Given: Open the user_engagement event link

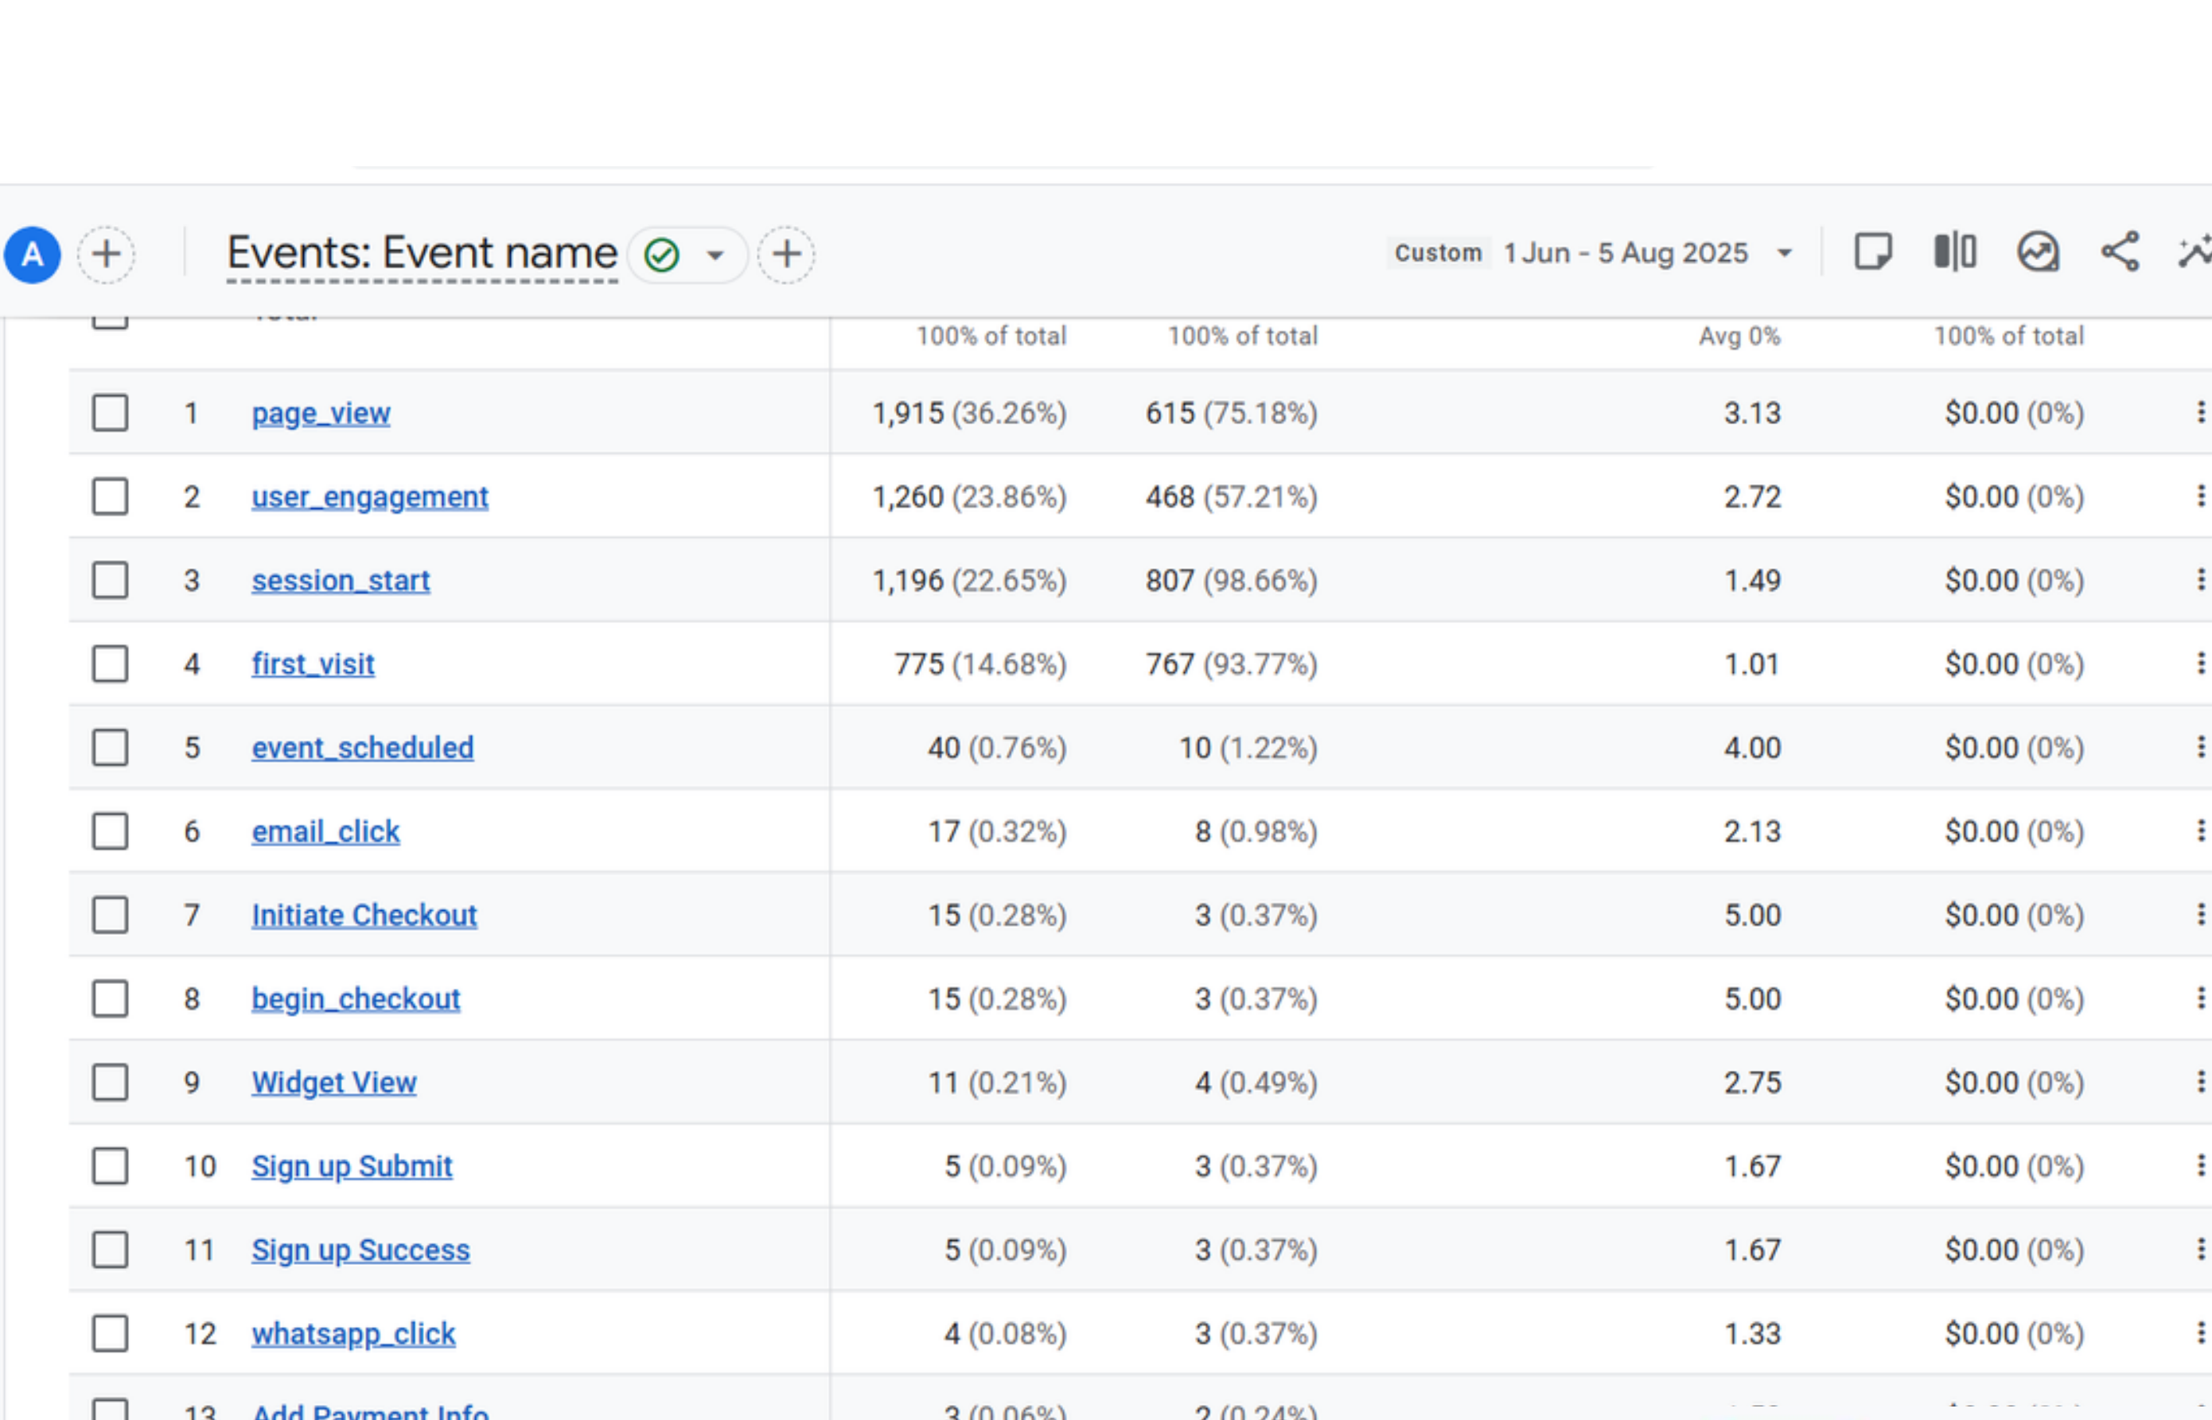Looking at the screenshot, I should click(x=370, y=497).
